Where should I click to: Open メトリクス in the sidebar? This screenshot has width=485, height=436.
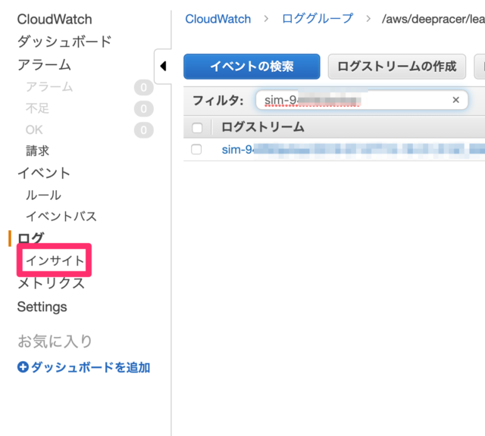[x=51, y=283]
